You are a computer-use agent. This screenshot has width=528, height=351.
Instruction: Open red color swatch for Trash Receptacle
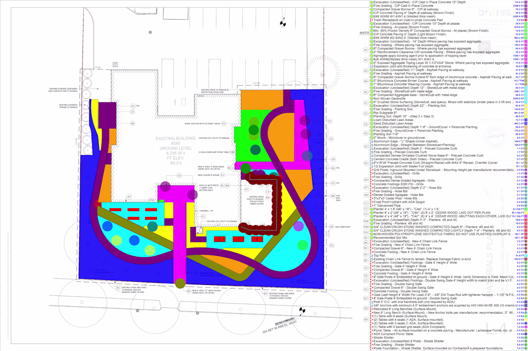click(x=526, y=20)
